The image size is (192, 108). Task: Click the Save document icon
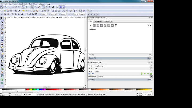pyautogui.click(x=8, y=11)
